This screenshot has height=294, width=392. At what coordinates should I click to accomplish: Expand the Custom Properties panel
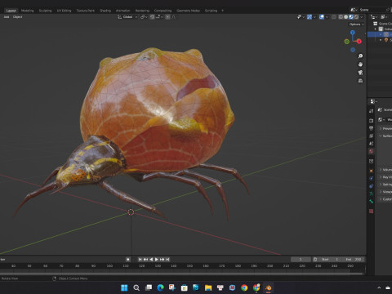point(385,199)
